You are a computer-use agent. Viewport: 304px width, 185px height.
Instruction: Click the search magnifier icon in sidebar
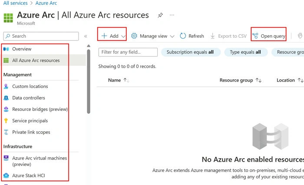(8, 36)
